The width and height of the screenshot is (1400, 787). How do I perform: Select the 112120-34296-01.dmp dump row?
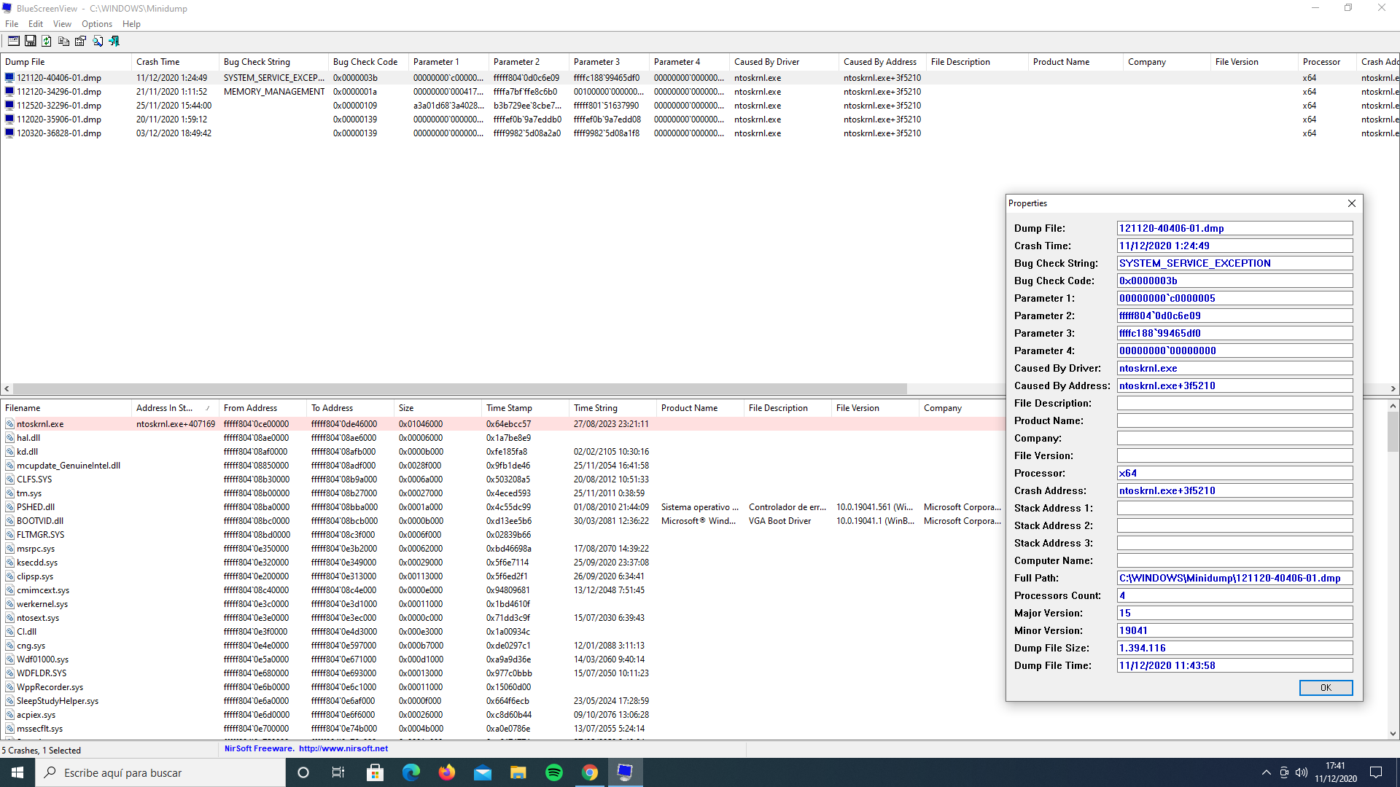click(59, 92)
